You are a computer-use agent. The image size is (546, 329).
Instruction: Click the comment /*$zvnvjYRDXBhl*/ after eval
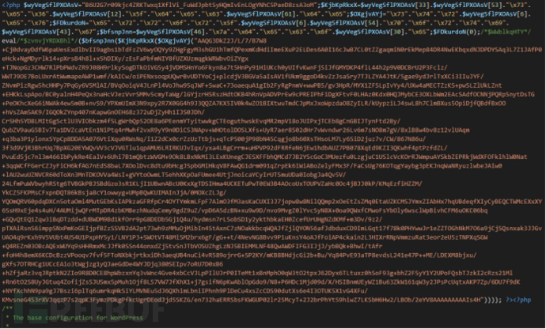[47, 41]
